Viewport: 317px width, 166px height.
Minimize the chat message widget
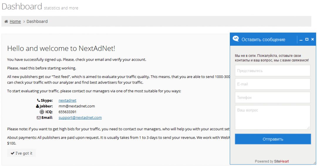(x=301, y=40)
